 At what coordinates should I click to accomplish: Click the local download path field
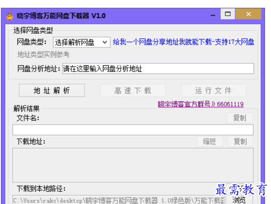118,200
